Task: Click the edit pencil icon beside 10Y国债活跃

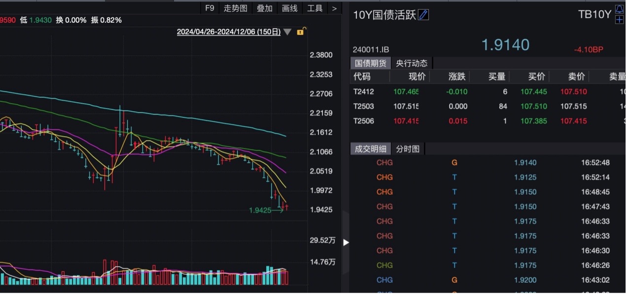Action: [423, 15]
